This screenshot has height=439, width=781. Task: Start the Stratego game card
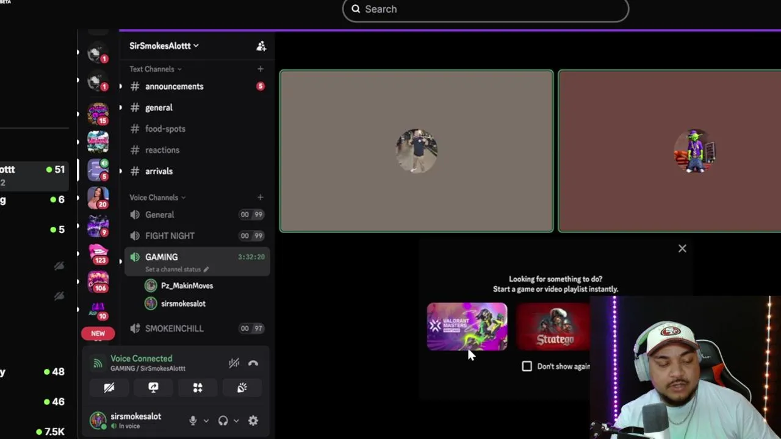tap(553, 327)
